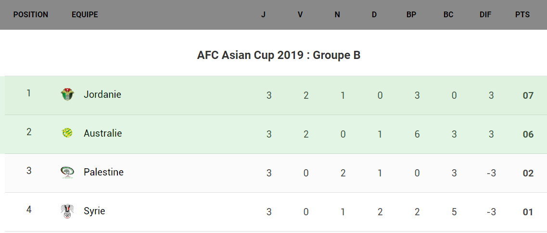Image resolution: width=547 pixels, height=233 pixels.
Task: Click Australie's 06 points value
Action: [x=528, y=134]
